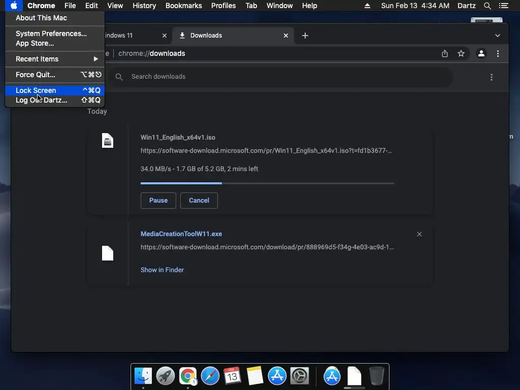Bookmark this page with star icon
The width and height of the screenshot is (520, 390).
(x=461, y=53)
